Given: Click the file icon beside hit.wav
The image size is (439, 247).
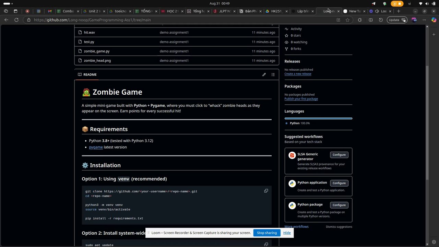Looking at the screenshot, I should click(80, 32).
